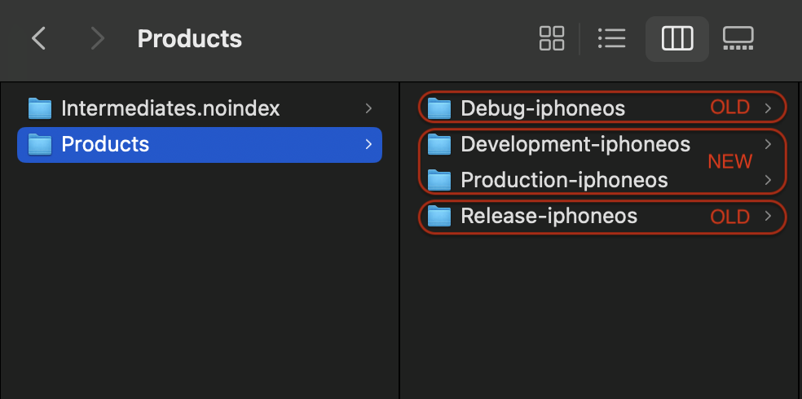Switch to list view
Viewport: 802px width, 399px height.
(612, 38)
